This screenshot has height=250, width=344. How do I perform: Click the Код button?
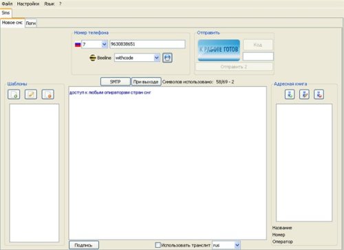tap(258, 45)
